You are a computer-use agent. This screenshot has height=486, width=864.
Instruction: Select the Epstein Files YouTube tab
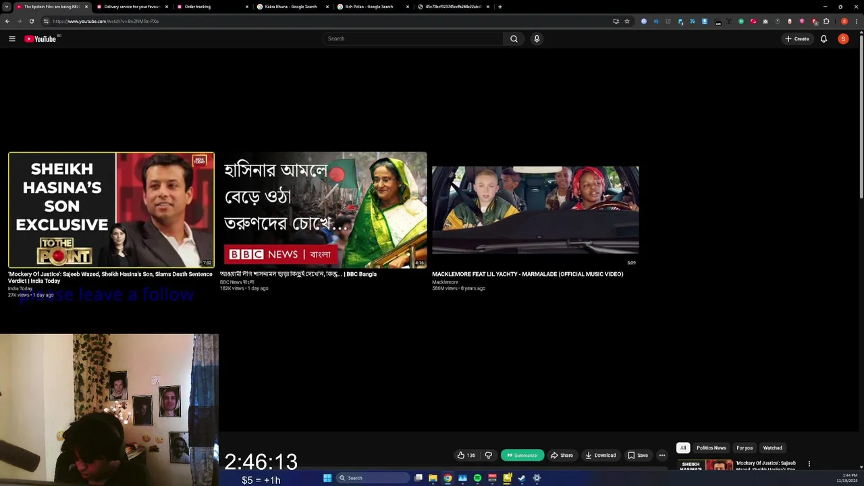pos(51,7)
